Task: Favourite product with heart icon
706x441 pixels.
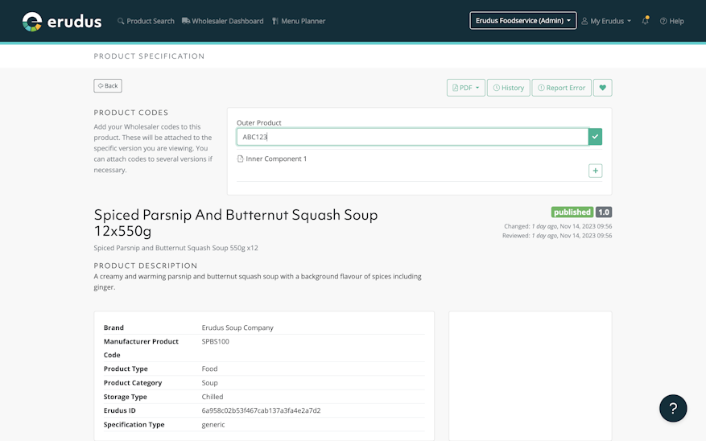Action: click(602, 88)
